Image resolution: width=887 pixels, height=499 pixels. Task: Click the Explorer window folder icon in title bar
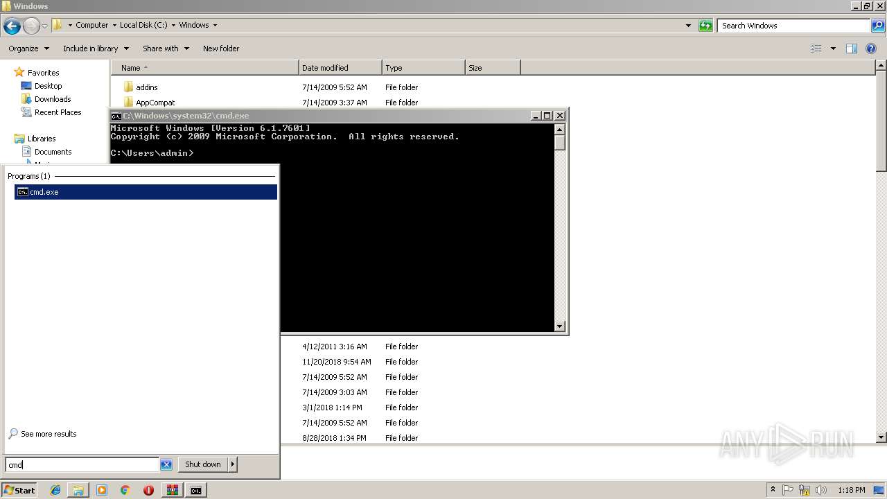click(x=6, y=6)
